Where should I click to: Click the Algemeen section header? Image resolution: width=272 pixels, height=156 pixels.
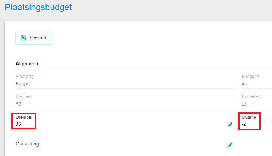click(x=27, y=64)
